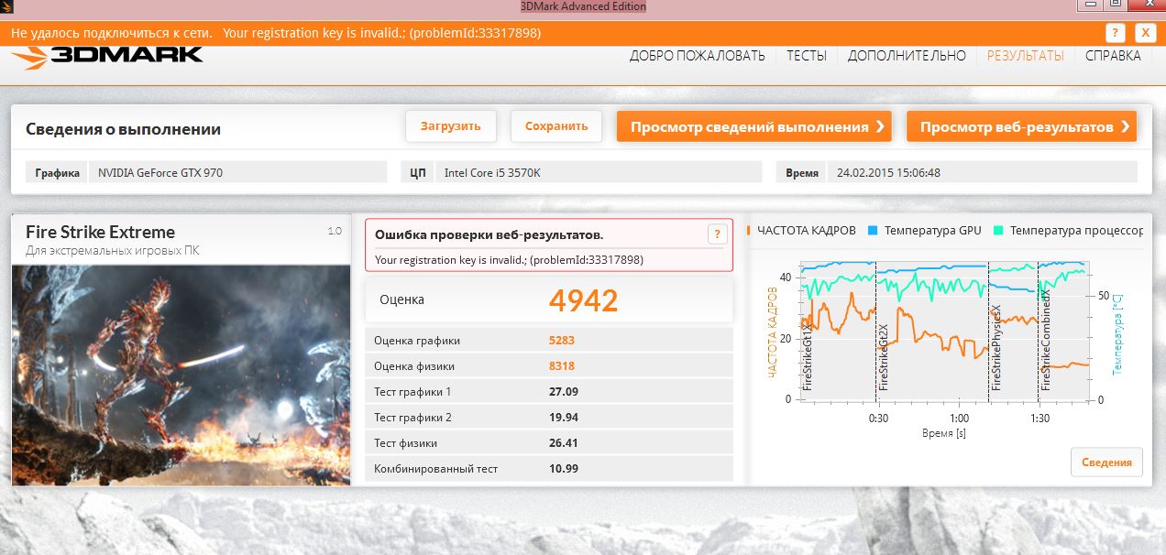Minimize the 3DMark window
Viewport: 1166px width, 555px height.
pyautogui.click(x=1089, y=5)
